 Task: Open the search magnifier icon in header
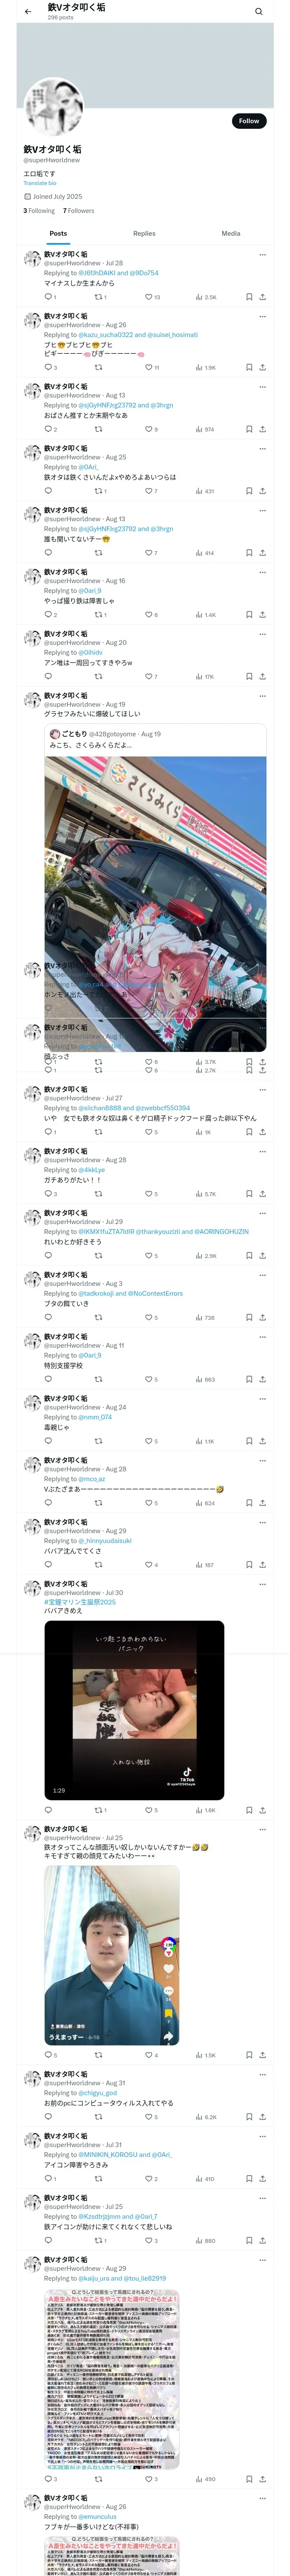coord(258,12)
